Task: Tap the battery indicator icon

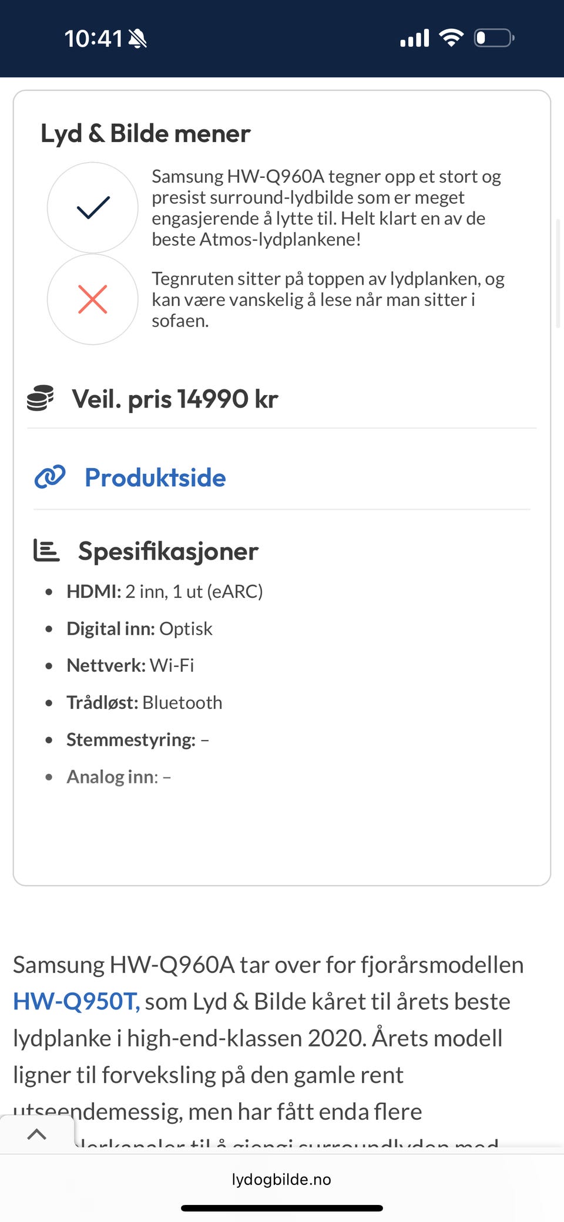Action: click(493, 38)
